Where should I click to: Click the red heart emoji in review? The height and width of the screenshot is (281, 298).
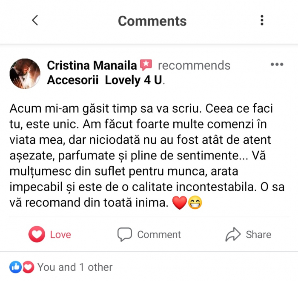(x=180, y=203)
